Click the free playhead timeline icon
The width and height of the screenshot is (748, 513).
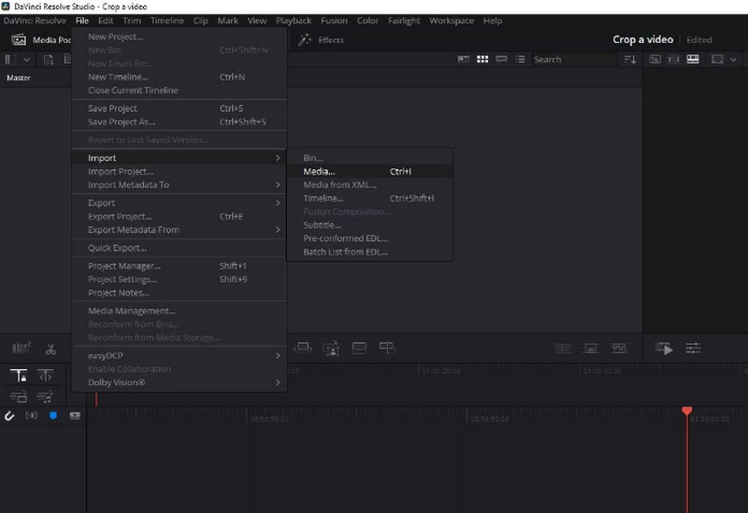[45, 376]
